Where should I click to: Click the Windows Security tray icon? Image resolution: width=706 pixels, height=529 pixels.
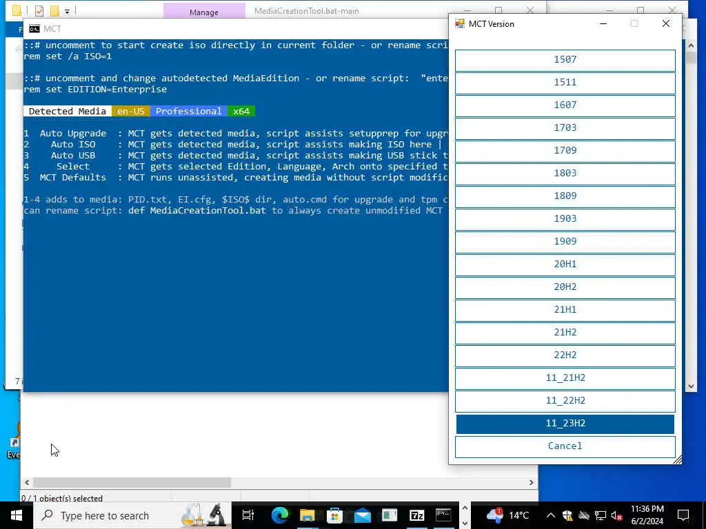(567, 515)
